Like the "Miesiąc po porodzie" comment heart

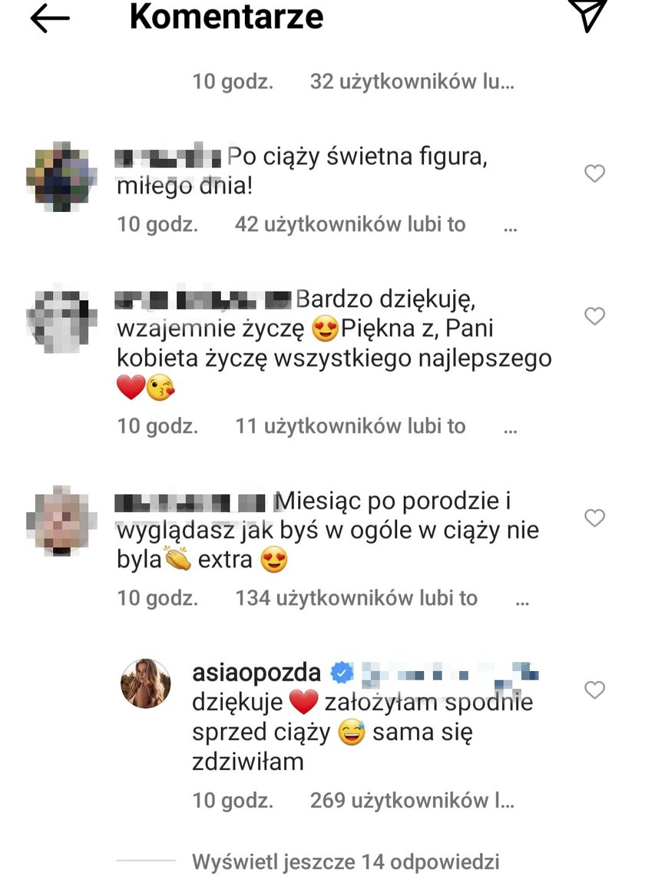click(594, 518)
